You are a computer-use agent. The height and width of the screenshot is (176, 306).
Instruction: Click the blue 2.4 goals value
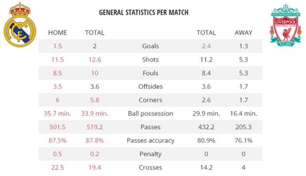(206, 46)
